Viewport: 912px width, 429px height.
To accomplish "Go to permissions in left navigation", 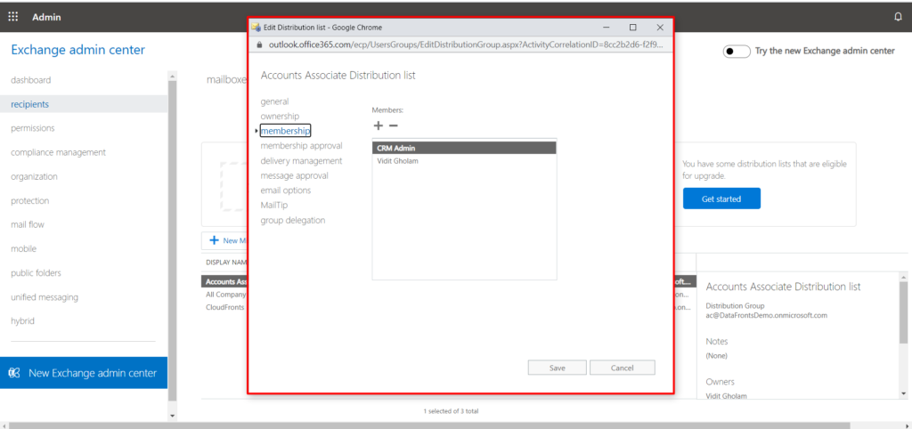I will [33, 128].
